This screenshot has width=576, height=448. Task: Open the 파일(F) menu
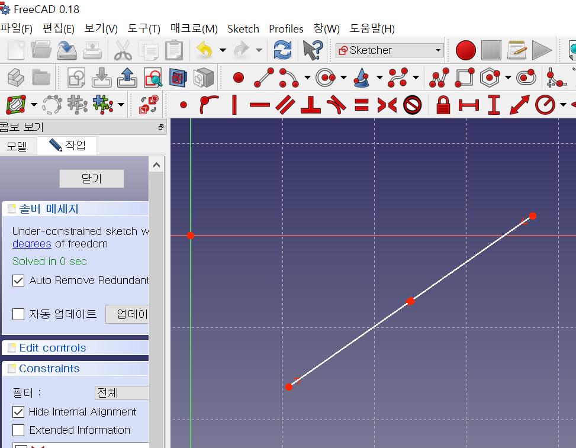[16, 28]
